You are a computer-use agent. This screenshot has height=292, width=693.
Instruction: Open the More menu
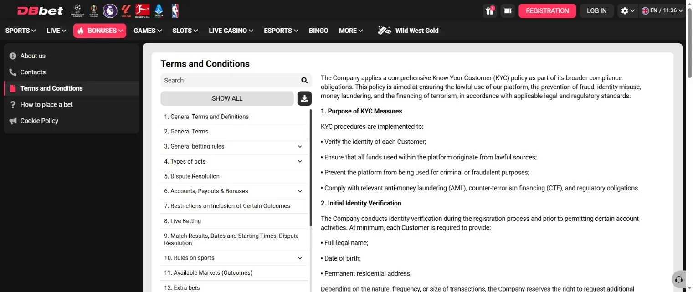pyautogui.click(x=351, y=31)
